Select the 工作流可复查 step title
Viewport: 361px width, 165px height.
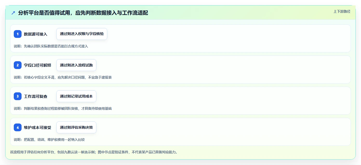point(36,96)
